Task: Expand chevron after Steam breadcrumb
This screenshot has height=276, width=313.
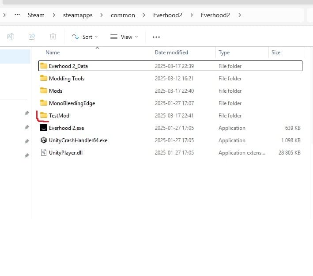Action: pyautogui.click(x=54, y=15)
